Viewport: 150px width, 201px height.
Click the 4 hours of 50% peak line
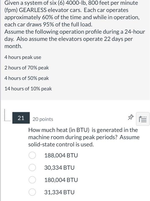(x=27, y=78)
